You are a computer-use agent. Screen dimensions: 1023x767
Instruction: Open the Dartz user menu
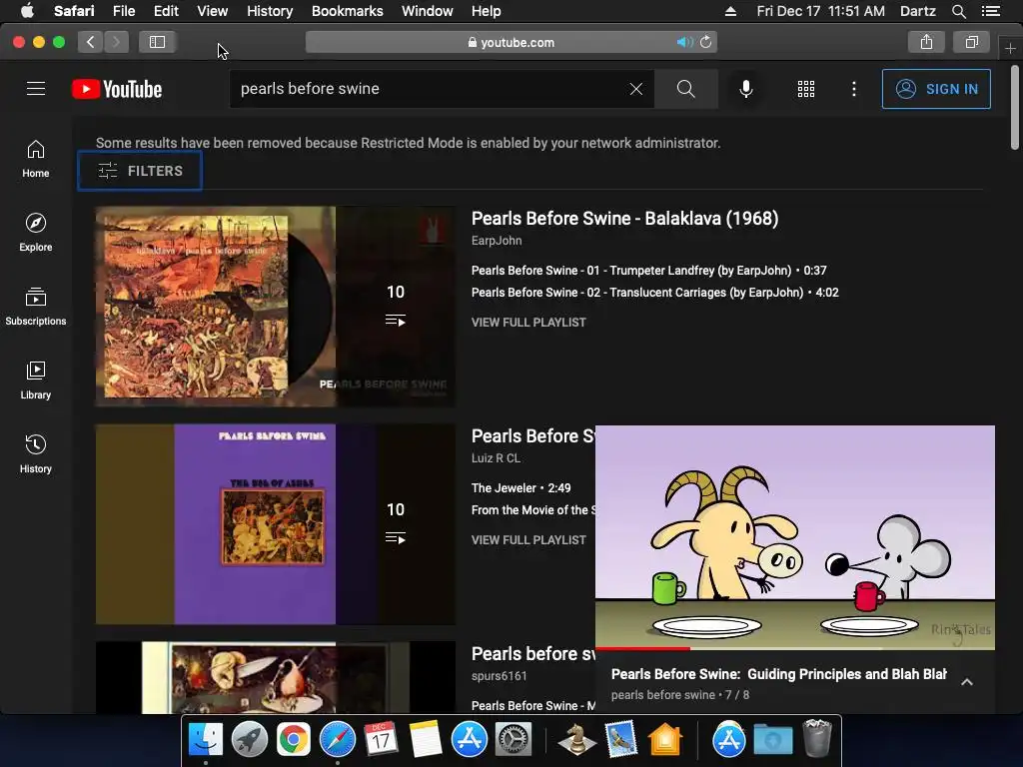[x=917, y=11]
